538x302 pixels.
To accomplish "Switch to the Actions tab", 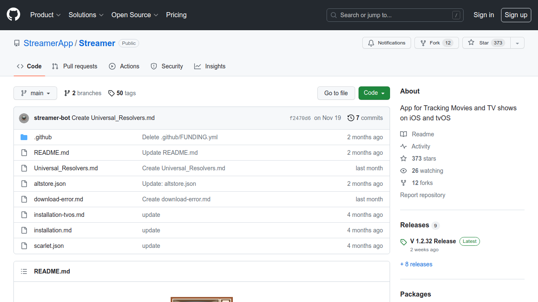I will 124,66.
